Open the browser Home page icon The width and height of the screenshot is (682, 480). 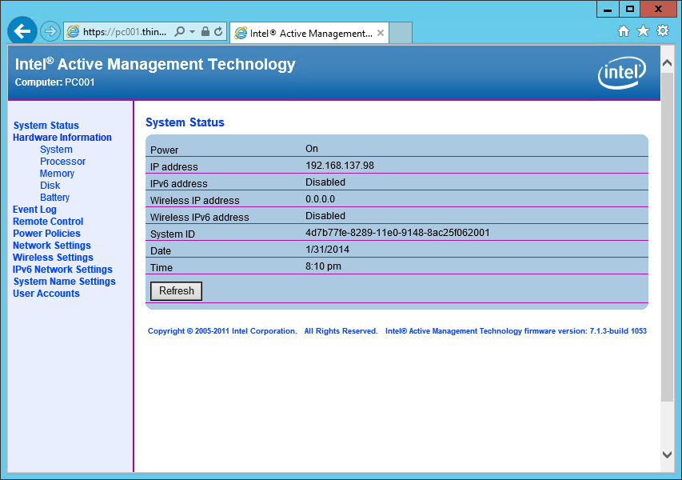click(624, 31)
